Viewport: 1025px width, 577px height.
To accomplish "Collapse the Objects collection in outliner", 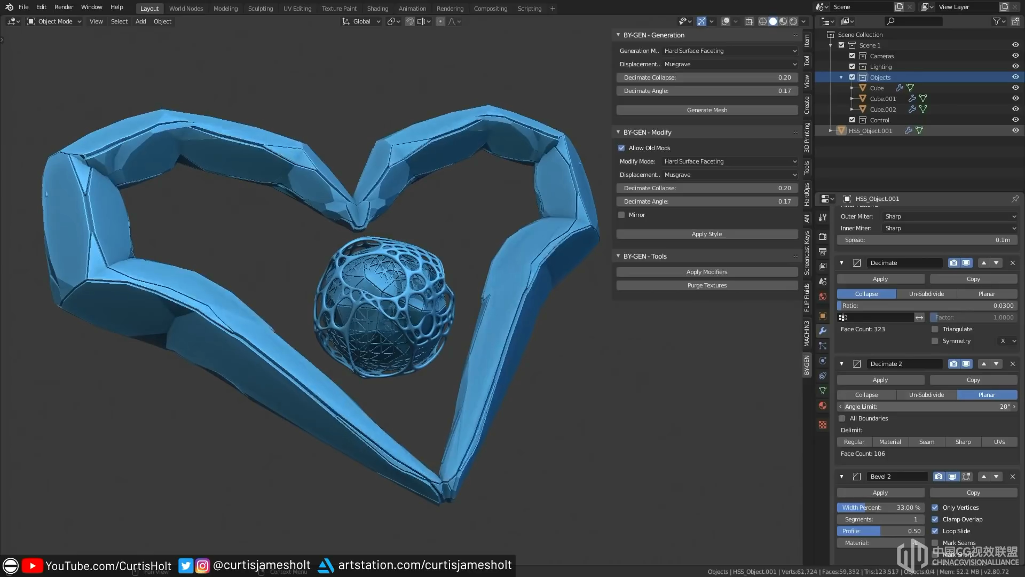I will (x=841, y=77).
